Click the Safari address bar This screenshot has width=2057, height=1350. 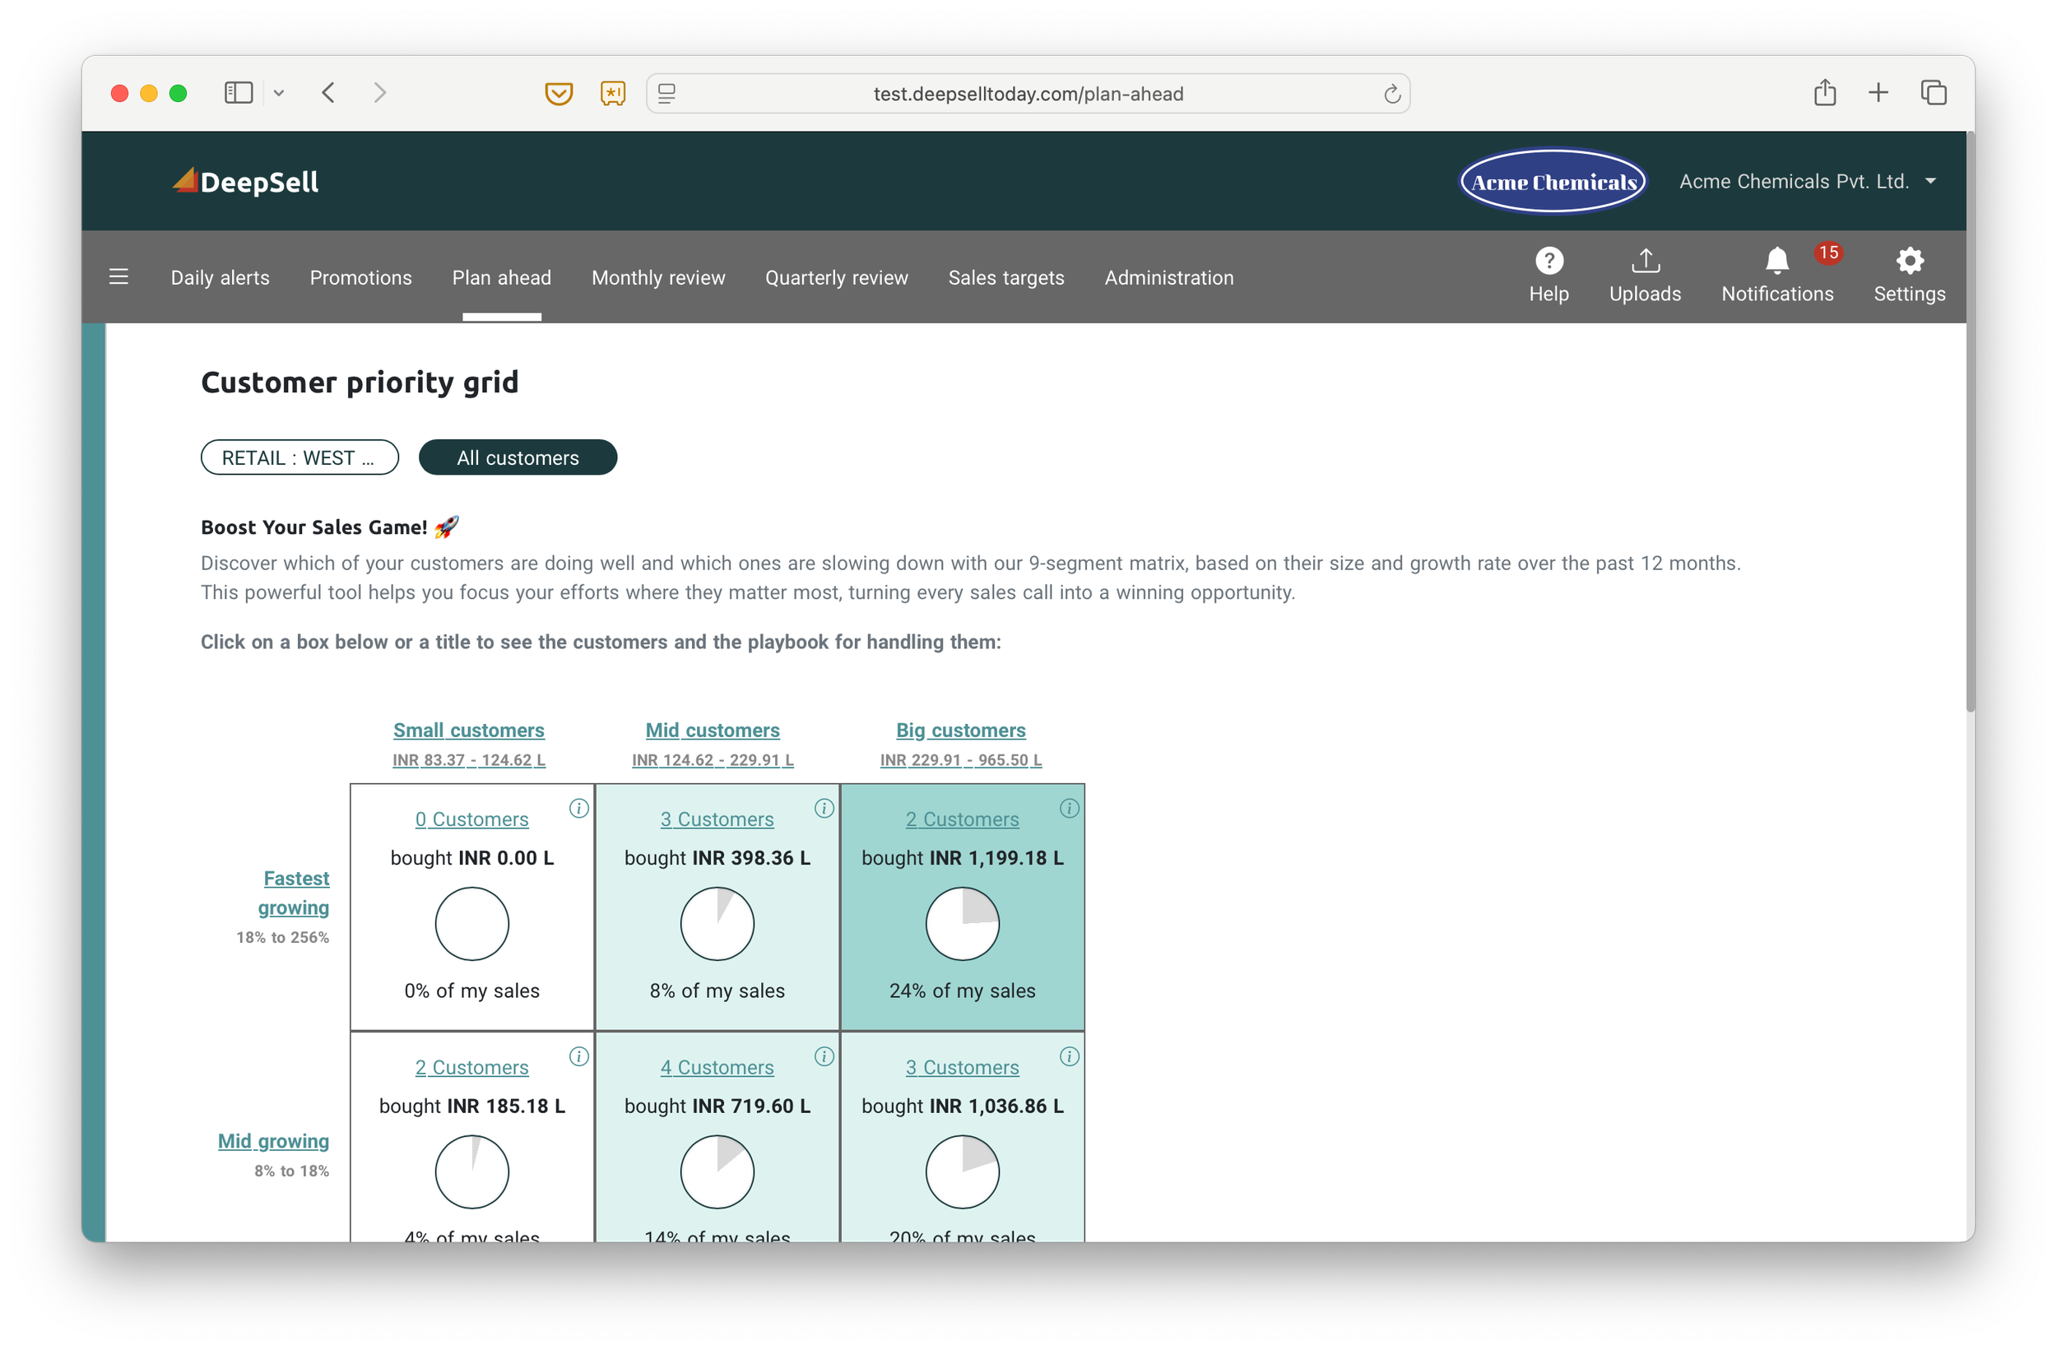(1027, 93)
